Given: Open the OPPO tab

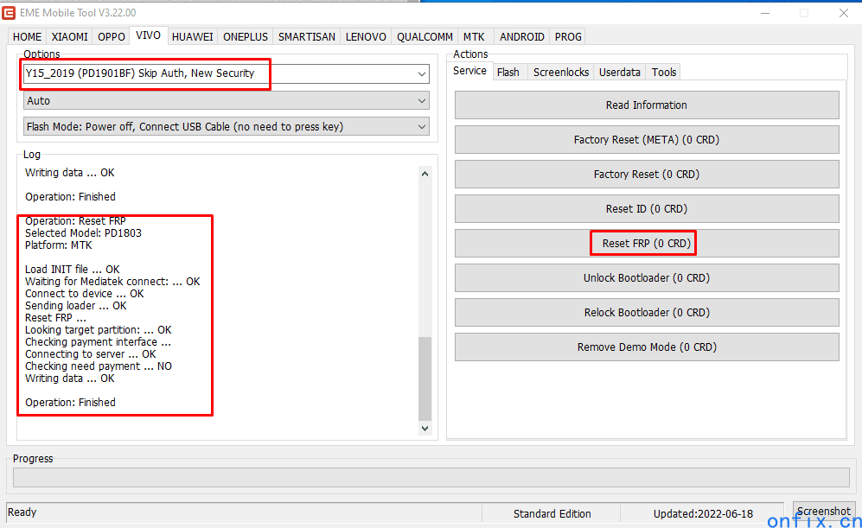Looking at the screenshot, I should 111,37.
